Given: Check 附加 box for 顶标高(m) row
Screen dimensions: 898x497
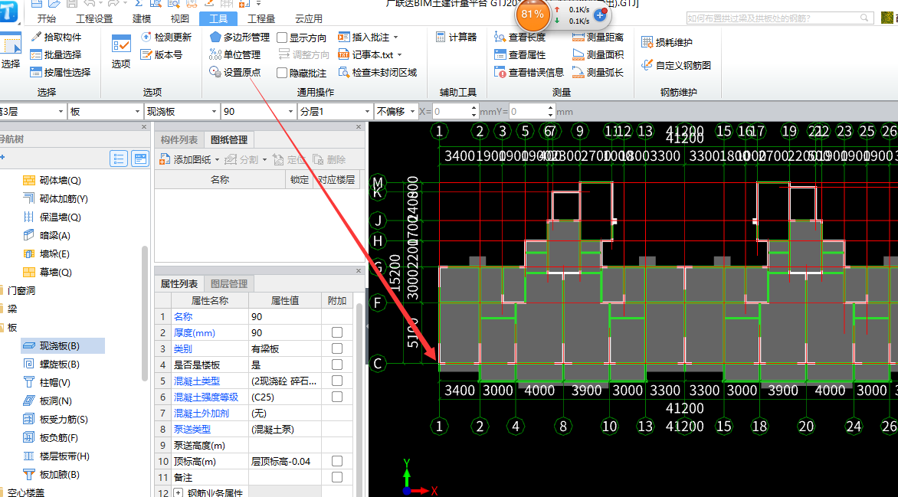Looking at the screenshot, I should tap(337, 461).
